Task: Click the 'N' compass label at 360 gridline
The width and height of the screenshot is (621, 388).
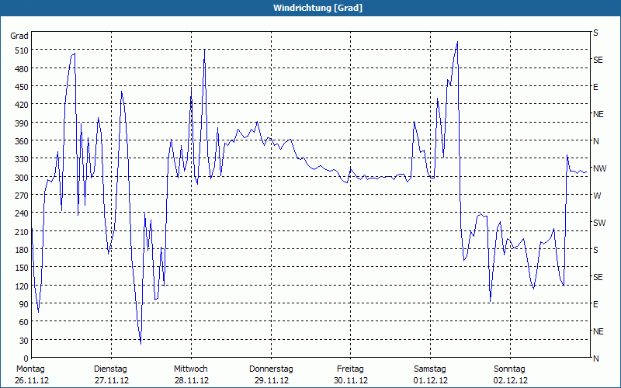Action: tap(595, 141)
